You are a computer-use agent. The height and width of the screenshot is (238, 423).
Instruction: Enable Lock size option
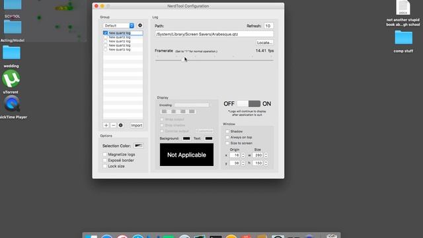[x=104, y=166]
